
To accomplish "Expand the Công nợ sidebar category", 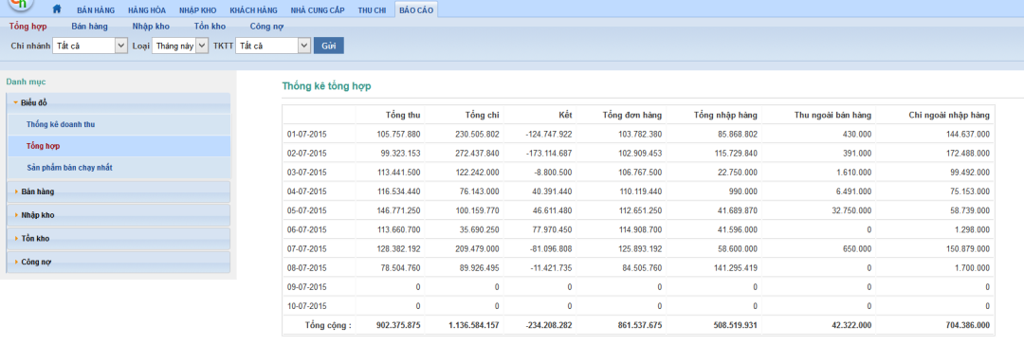I will click(119, 263).
